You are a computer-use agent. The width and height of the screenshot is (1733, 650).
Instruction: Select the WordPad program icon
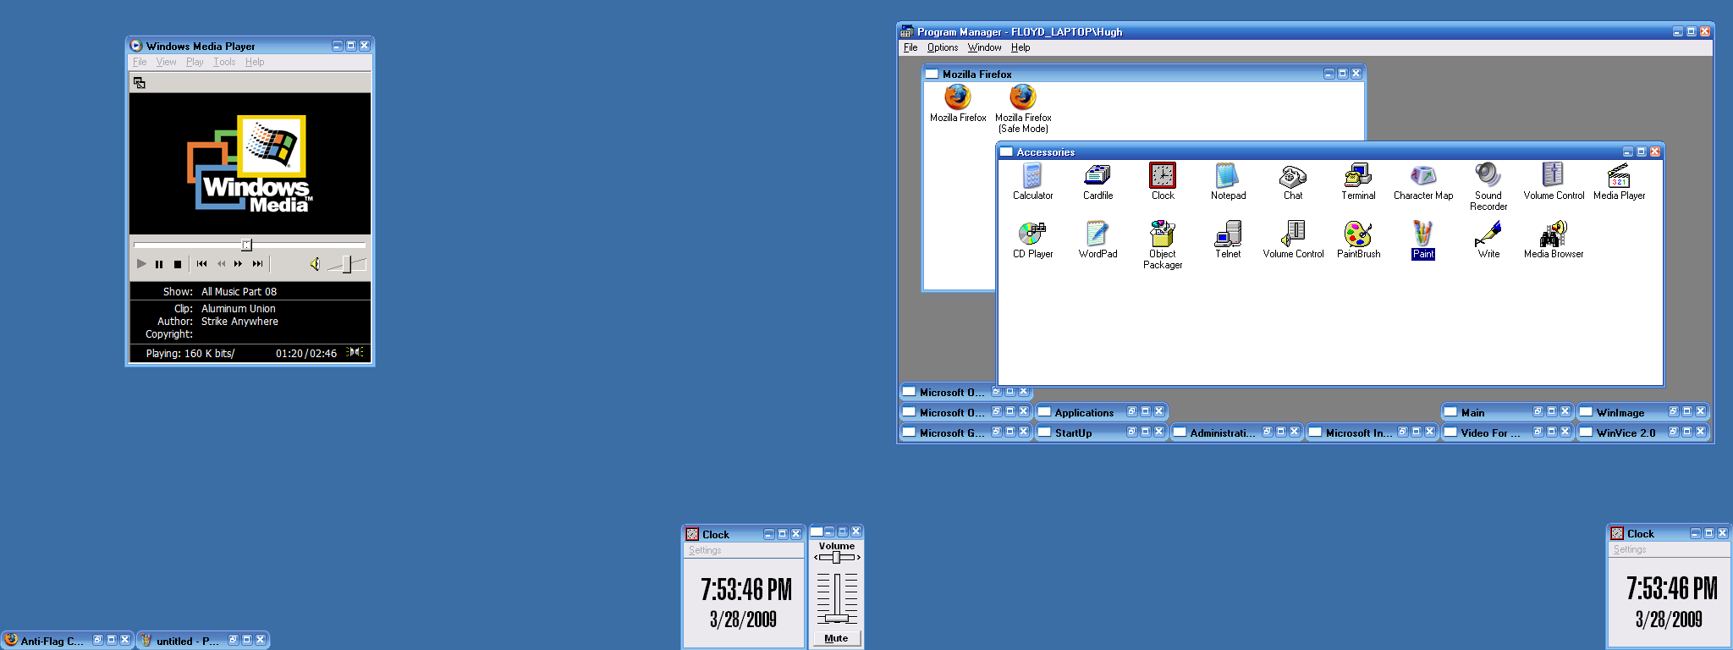1098,234
